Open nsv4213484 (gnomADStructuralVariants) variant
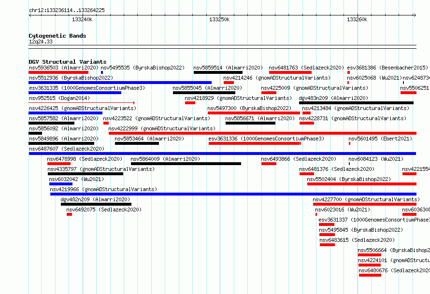This screenshot has height=294, width=430. (356, 108)
